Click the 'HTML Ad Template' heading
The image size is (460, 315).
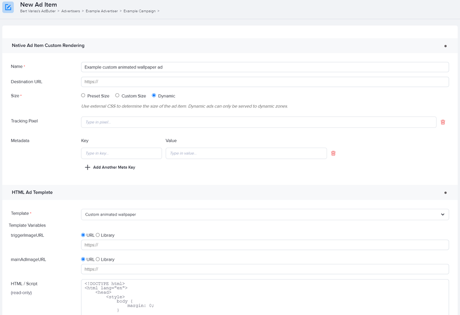32,192
